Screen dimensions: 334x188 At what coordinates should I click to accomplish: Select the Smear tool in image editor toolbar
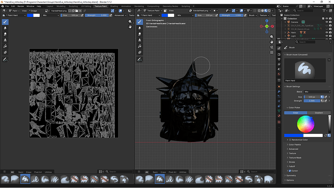[5, 34]
